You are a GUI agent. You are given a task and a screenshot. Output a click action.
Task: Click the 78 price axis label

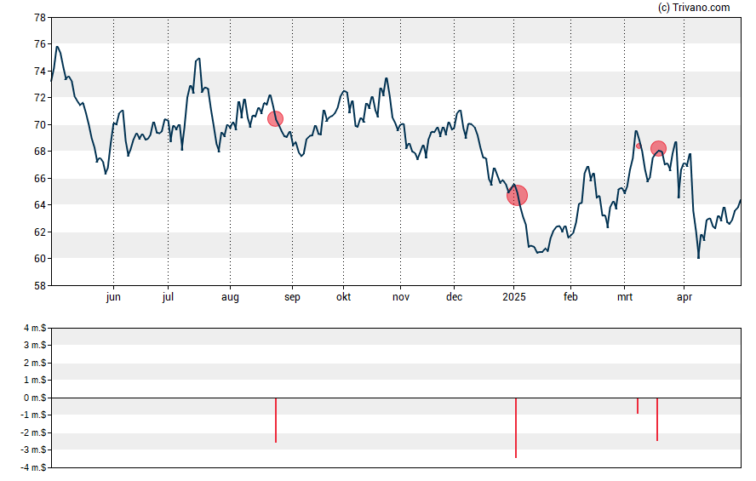[40, 18]
